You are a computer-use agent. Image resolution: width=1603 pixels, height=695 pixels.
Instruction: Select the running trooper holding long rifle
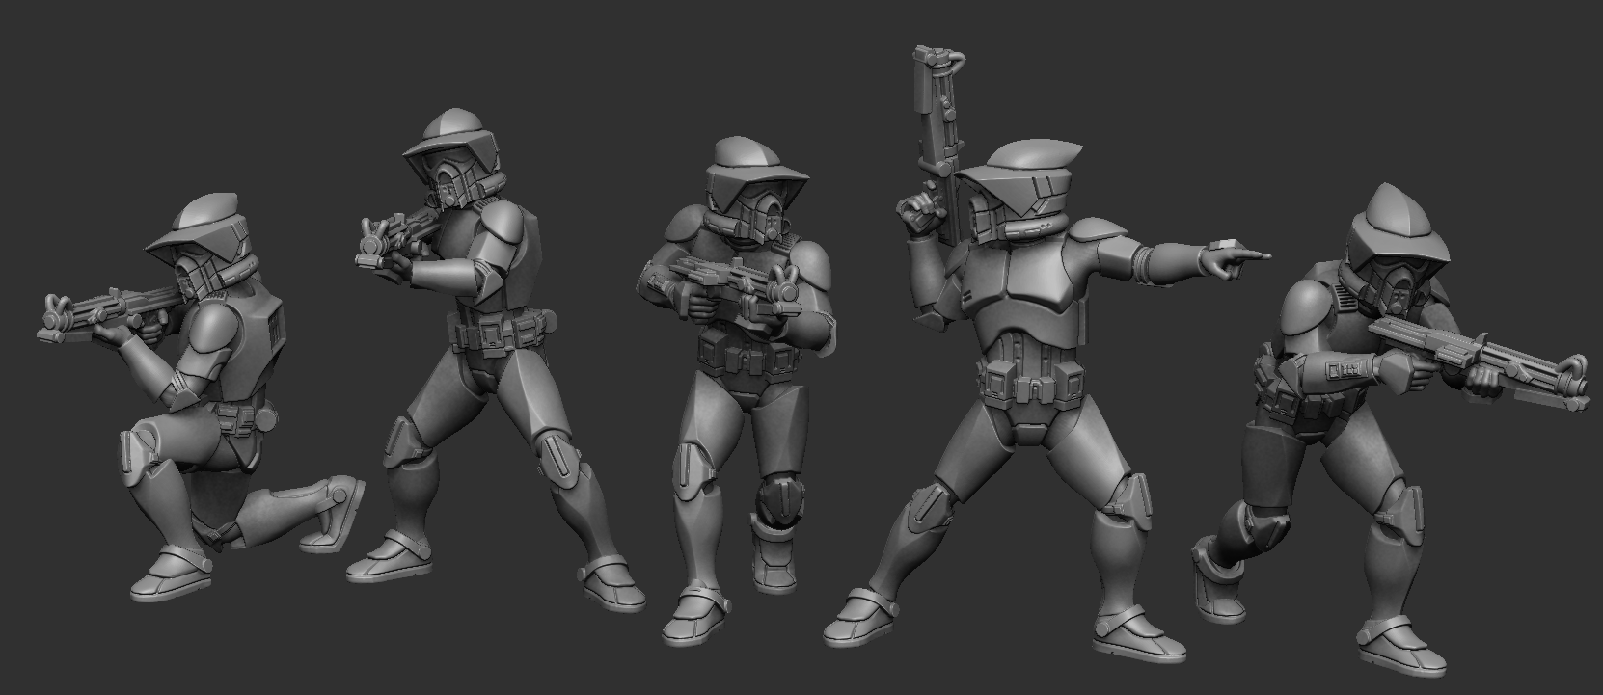(1389, 429)
